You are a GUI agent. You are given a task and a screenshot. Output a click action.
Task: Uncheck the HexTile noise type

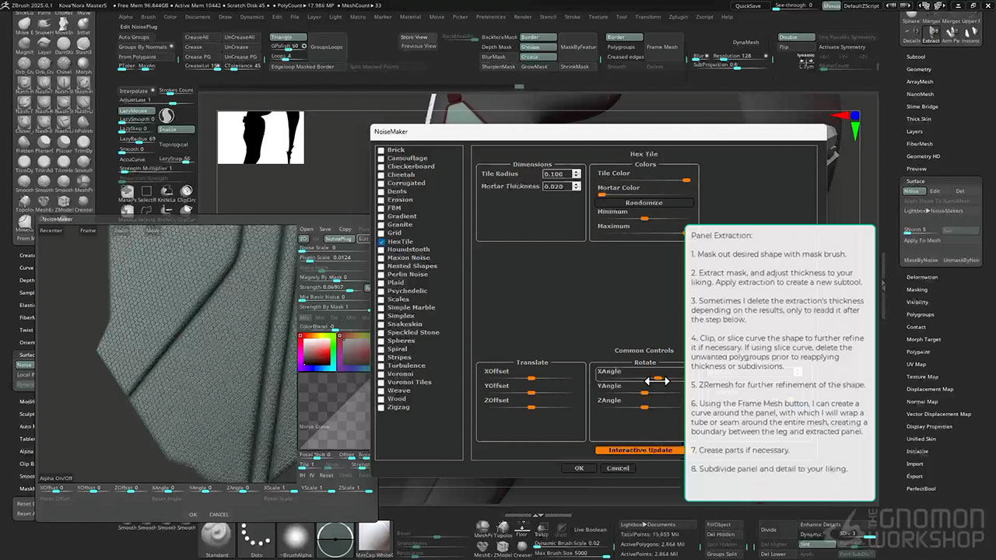[381, 242]
